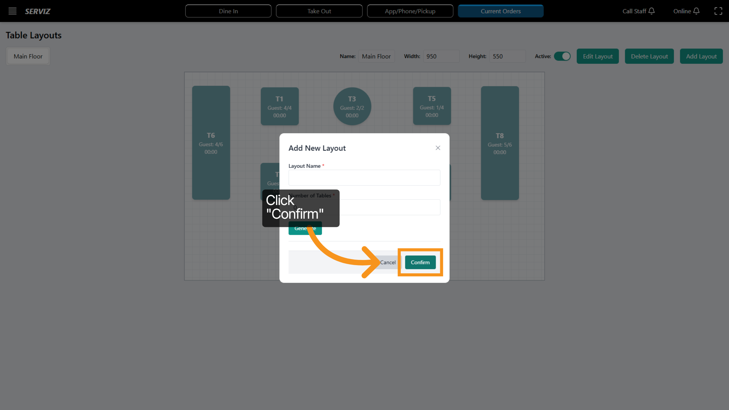Click the Online notification bell icon
This screenshot has width=729, height=410.
tap(696, 11)
